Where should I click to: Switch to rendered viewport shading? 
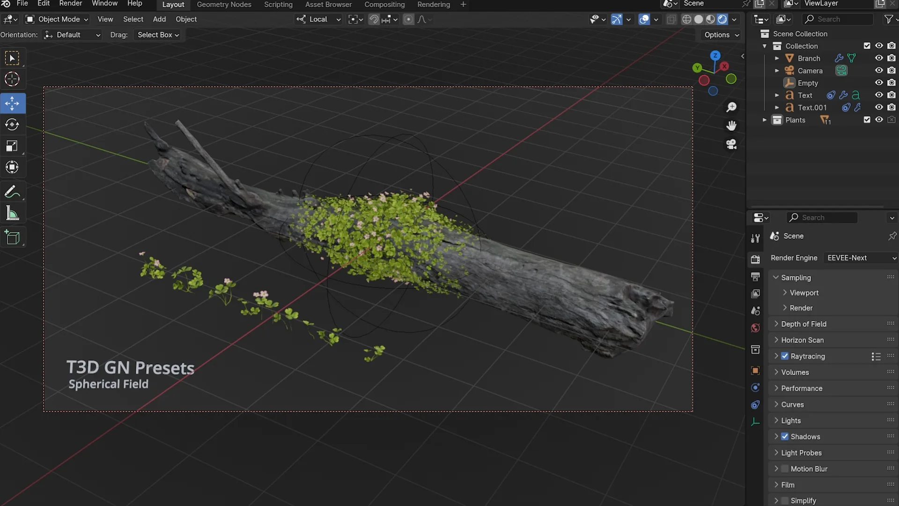(x=722, y=19)
